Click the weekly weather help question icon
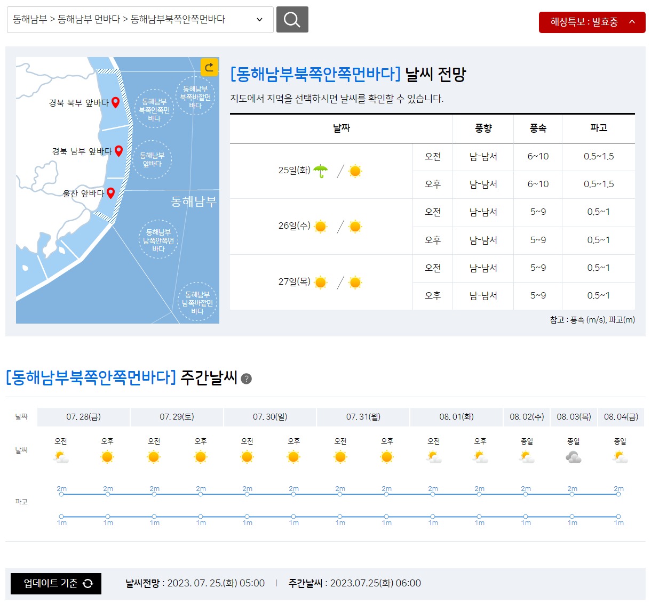The image size is (651, 612). 246,379
